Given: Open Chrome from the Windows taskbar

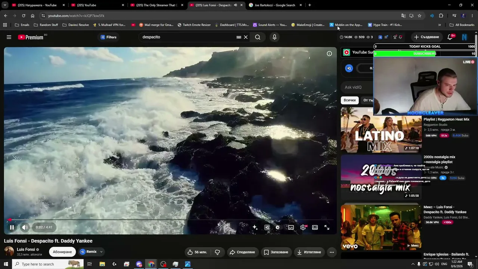Looking at the screenshot, I should click(x=151, y=264).
